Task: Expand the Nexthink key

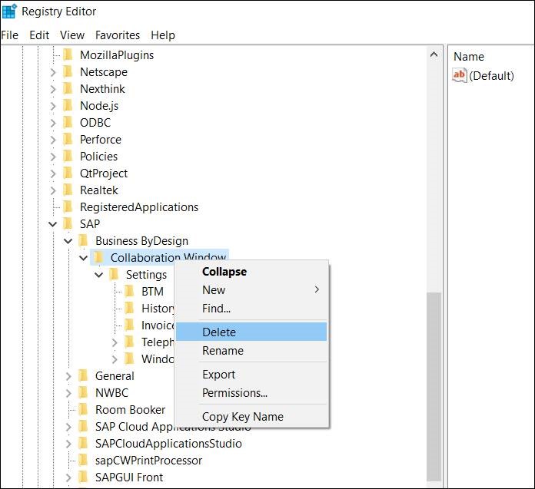Action: [x=53, y=89]
